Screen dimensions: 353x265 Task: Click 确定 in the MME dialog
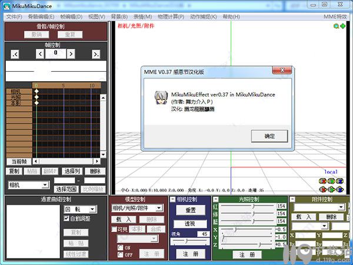coord(269,136)
